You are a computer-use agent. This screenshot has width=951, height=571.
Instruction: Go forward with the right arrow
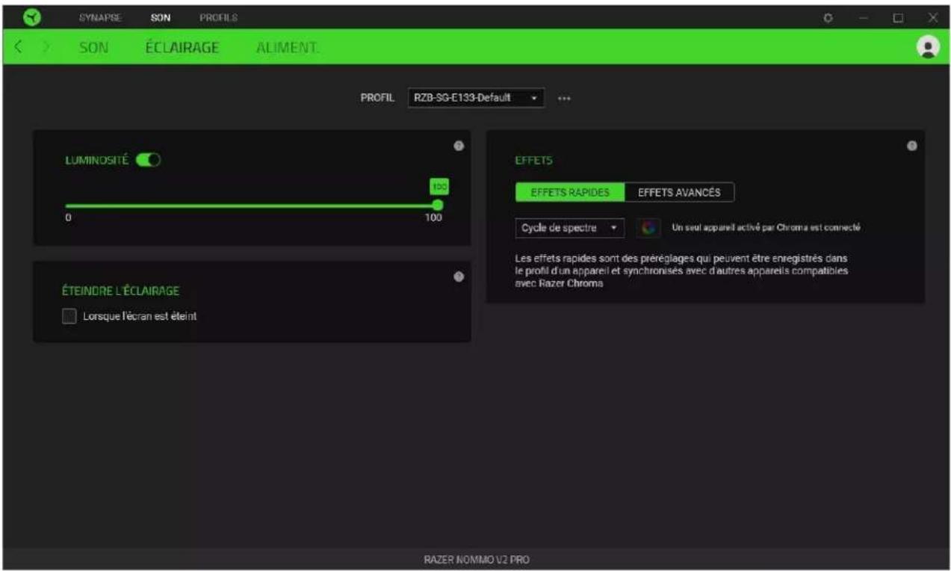click(x=46, y=47)
